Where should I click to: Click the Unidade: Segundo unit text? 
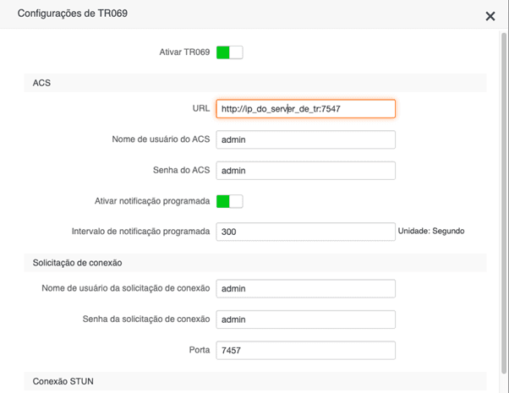click(x=431, y=231)
